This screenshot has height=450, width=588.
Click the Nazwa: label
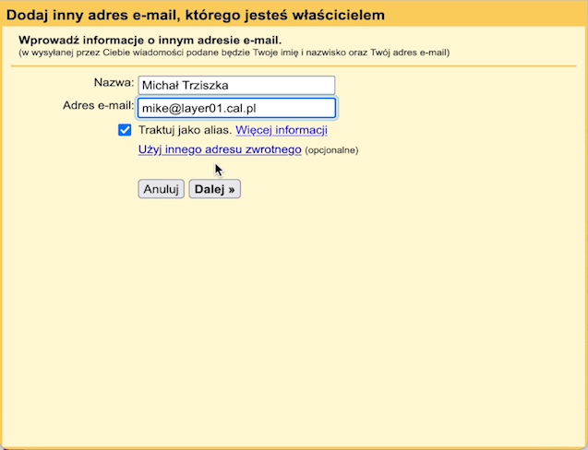(x=114, y=82)
